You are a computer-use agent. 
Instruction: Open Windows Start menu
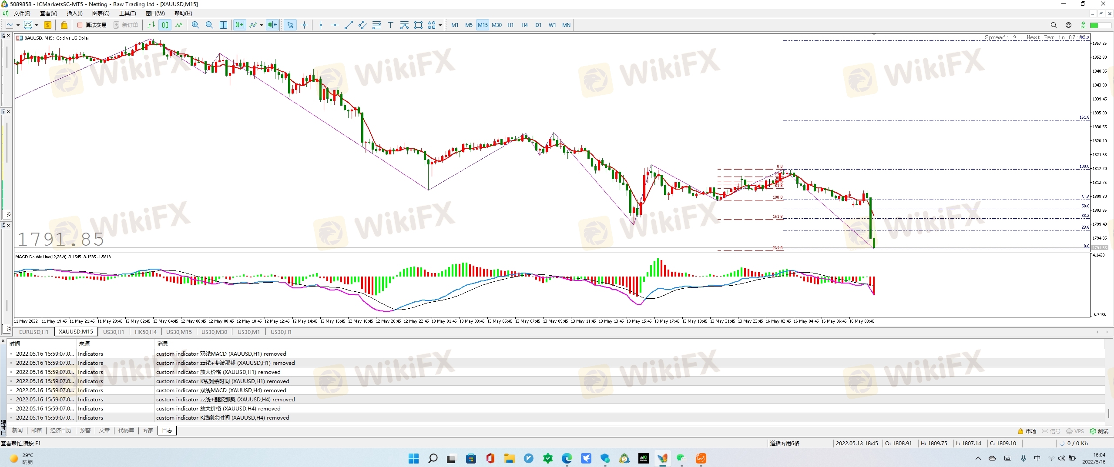(x=413, y=458)
